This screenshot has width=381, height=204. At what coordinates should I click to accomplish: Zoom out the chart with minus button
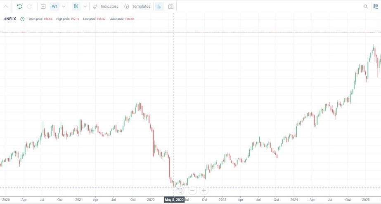coord(192,190)
